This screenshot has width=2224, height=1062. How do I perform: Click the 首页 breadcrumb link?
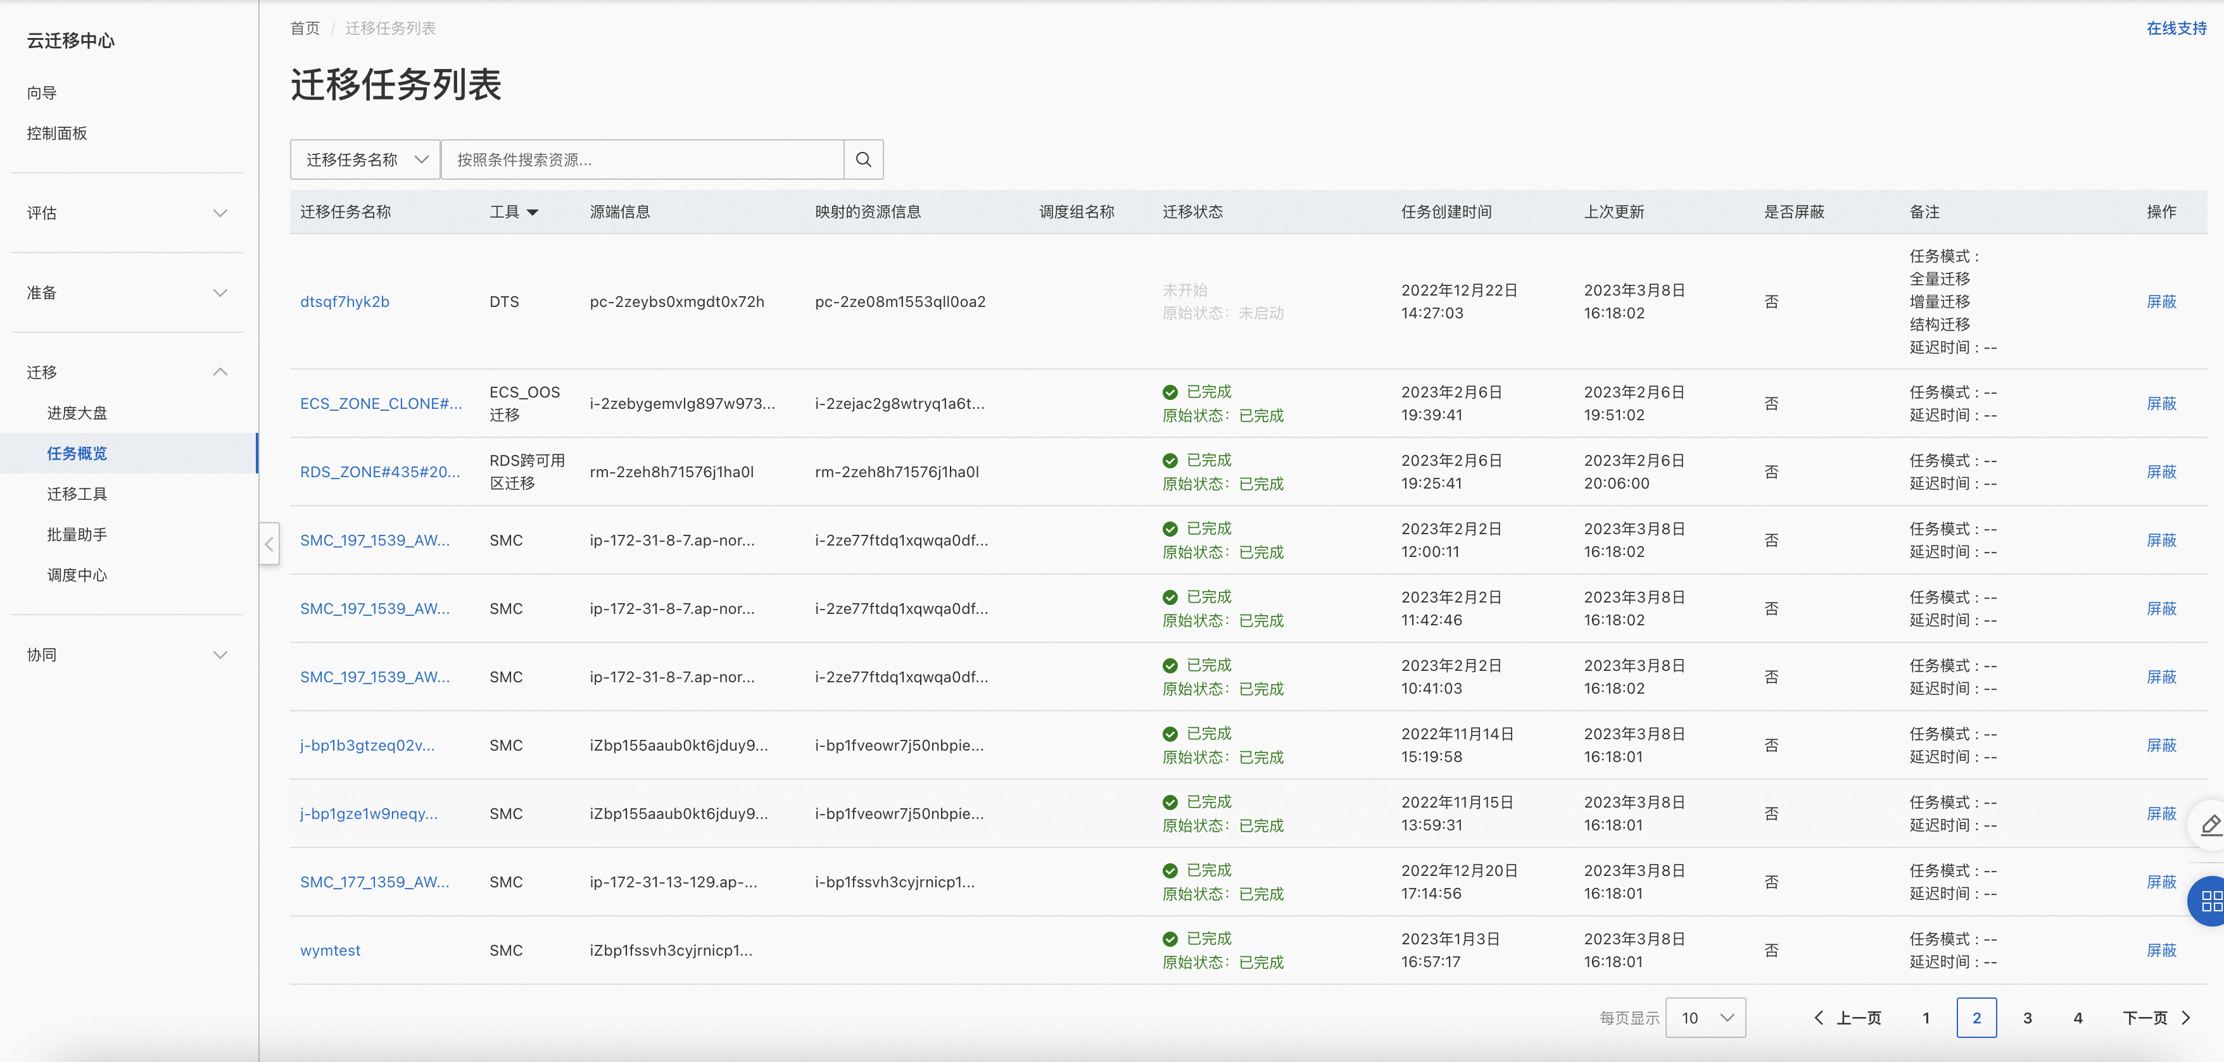(305, 28)
